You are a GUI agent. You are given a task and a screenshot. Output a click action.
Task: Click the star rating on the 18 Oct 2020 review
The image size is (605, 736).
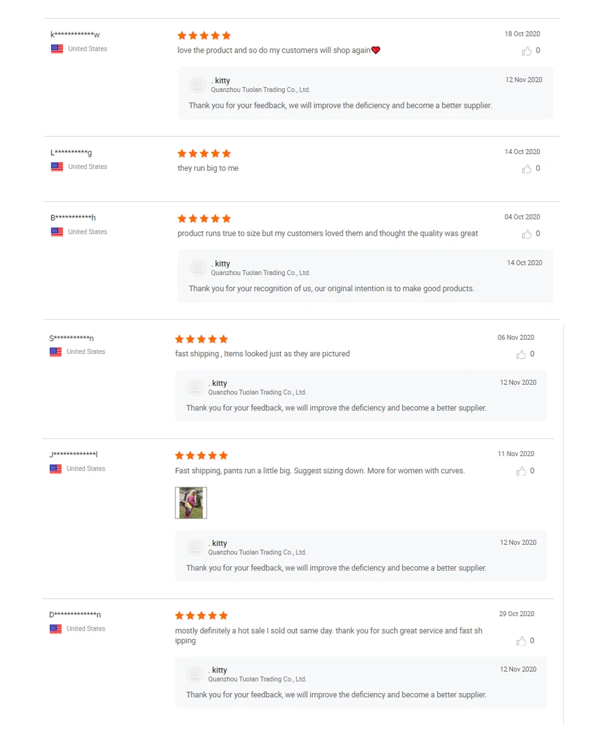204,36
